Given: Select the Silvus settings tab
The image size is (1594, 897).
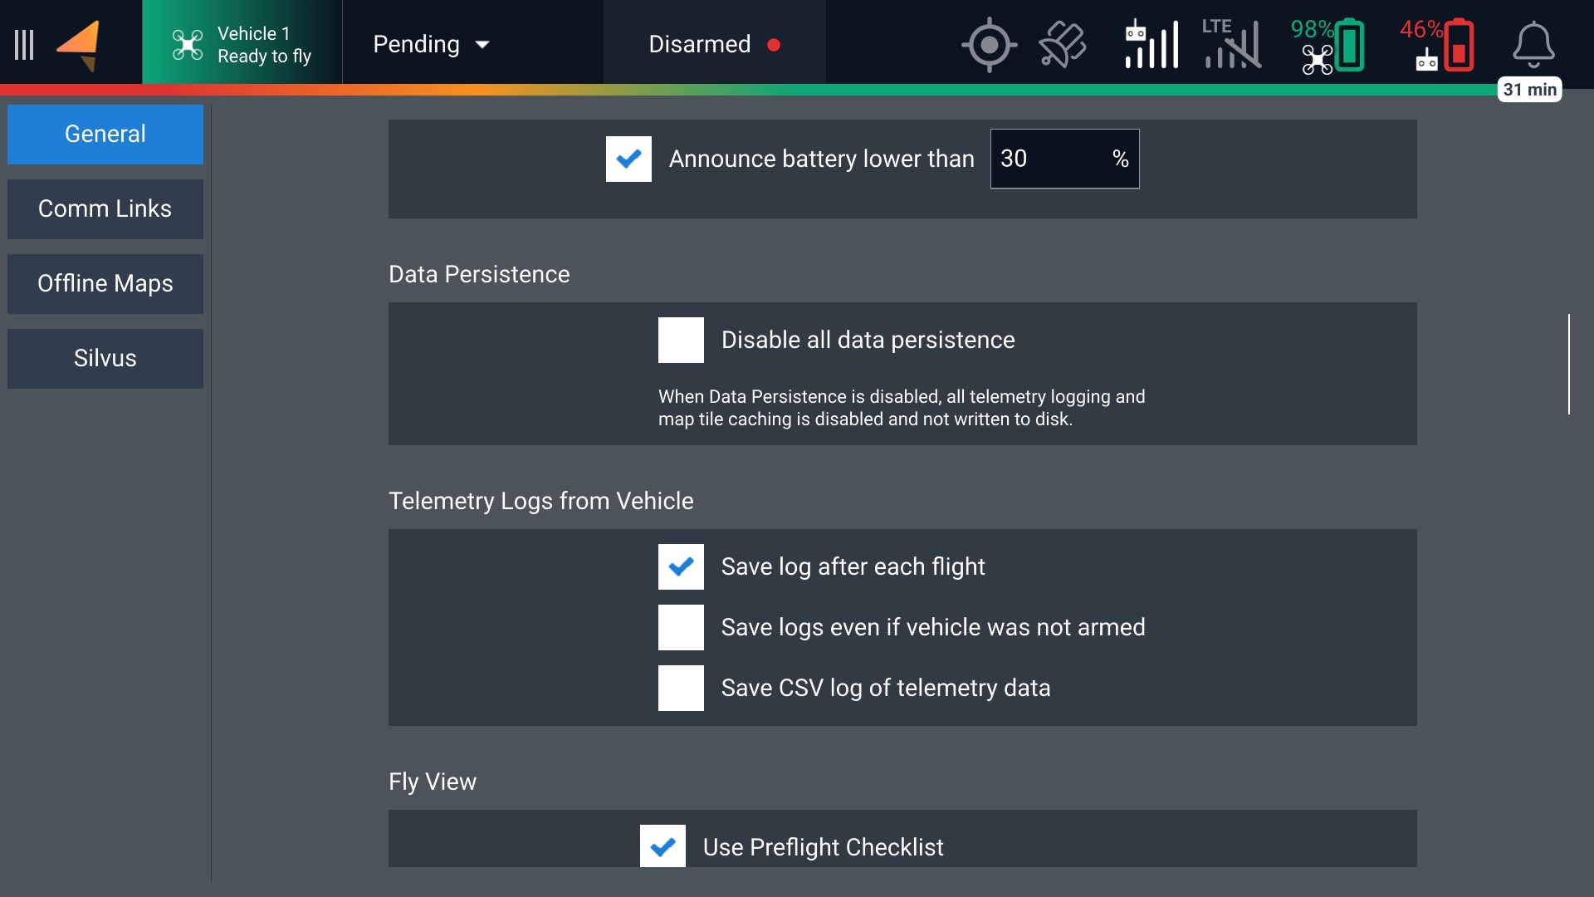Looking at the screenshot, I should pos(105,359).
